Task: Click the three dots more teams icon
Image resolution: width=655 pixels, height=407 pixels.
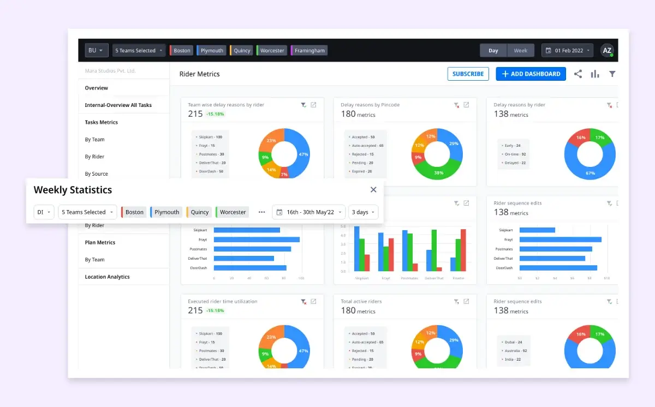Action: (x=261, y=212)
